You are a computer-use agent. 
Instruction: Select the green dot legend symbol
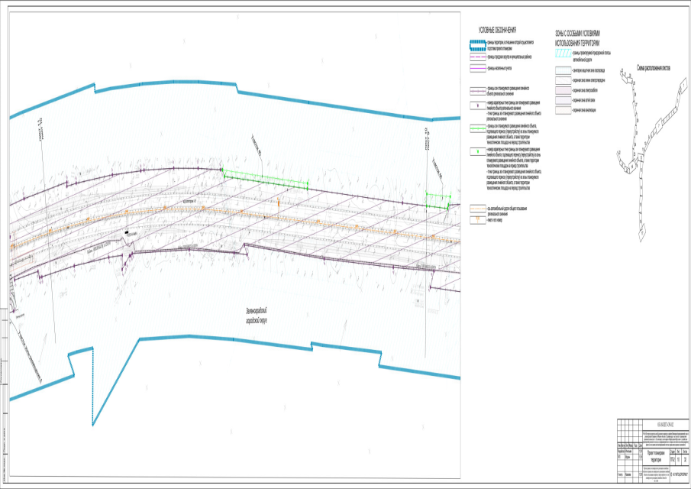(x=478, y=151)
